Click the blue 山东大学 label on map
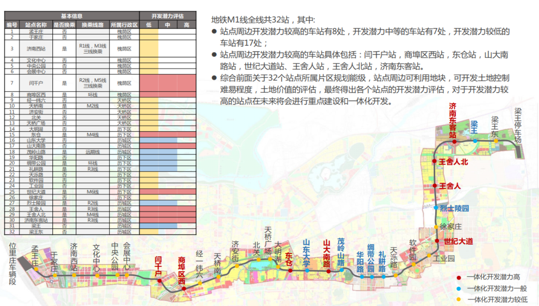This screenshot has height=306, width=539. tap(306, 253)
